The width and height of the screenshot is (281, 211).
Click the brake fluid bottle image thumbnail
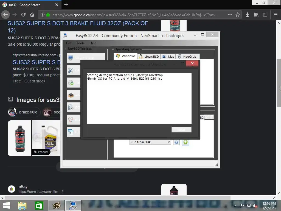19,138
